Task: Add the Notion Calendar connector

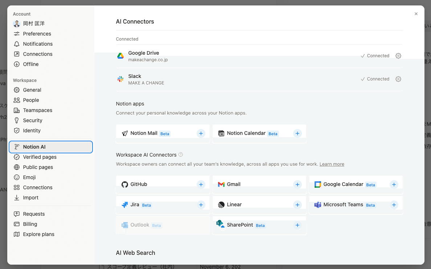Action: [x=297, y=133]
